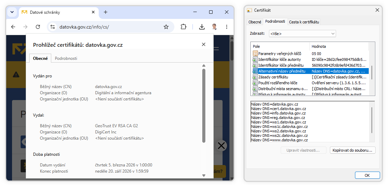The height and width of the screenshot is (185, 388).
Task: Click the Identifikátor klíče autority extension icon
Action: (255, 59)
